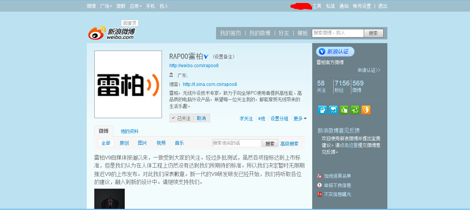This screenshot has height=210, width=470.
Task: Click the 搜索 button beside 搜索他说的话
Action: (x=270, y=143)
